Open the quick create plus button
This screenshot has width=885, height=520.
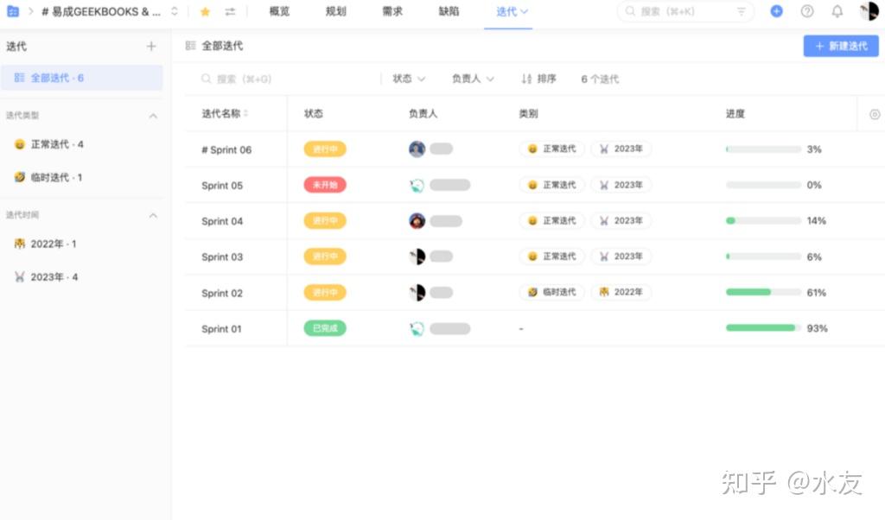pyautogui.click(x=776, y=11)
